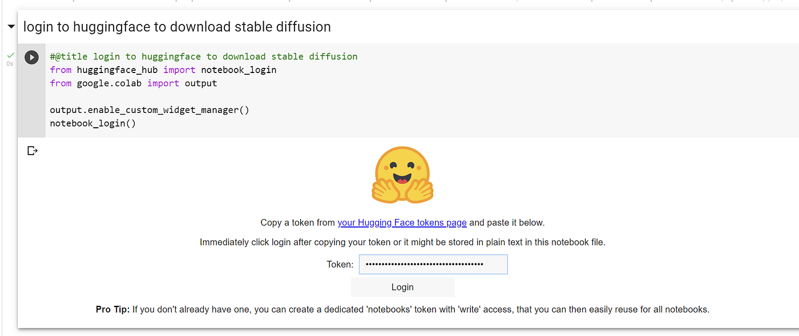
Task: Click the Pro Tip text
Action: tap(402, 310)
